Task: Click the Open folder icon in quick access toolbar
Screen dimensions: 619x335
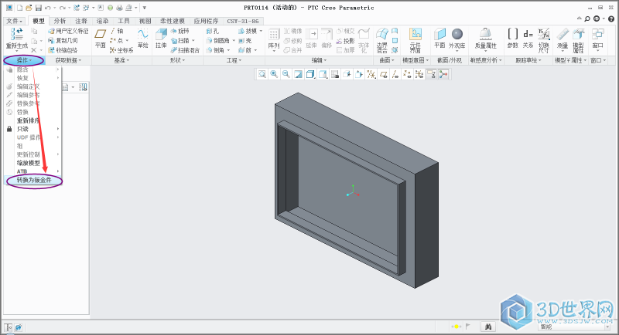Action: point(29,8)
